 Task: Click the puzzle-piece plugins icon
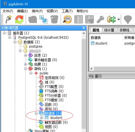[x=111, y=19]
